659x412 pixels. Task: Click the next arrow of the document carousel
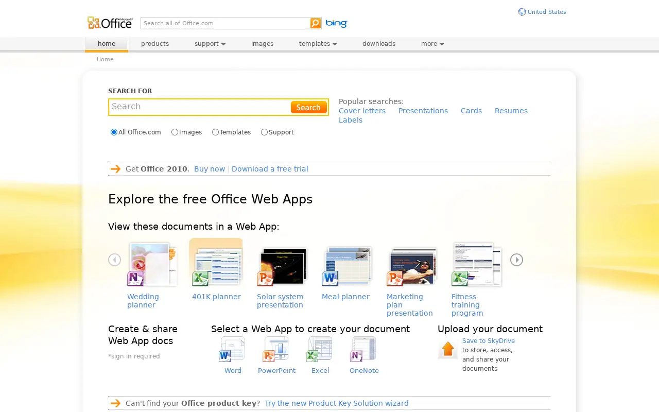coord(516,260)
